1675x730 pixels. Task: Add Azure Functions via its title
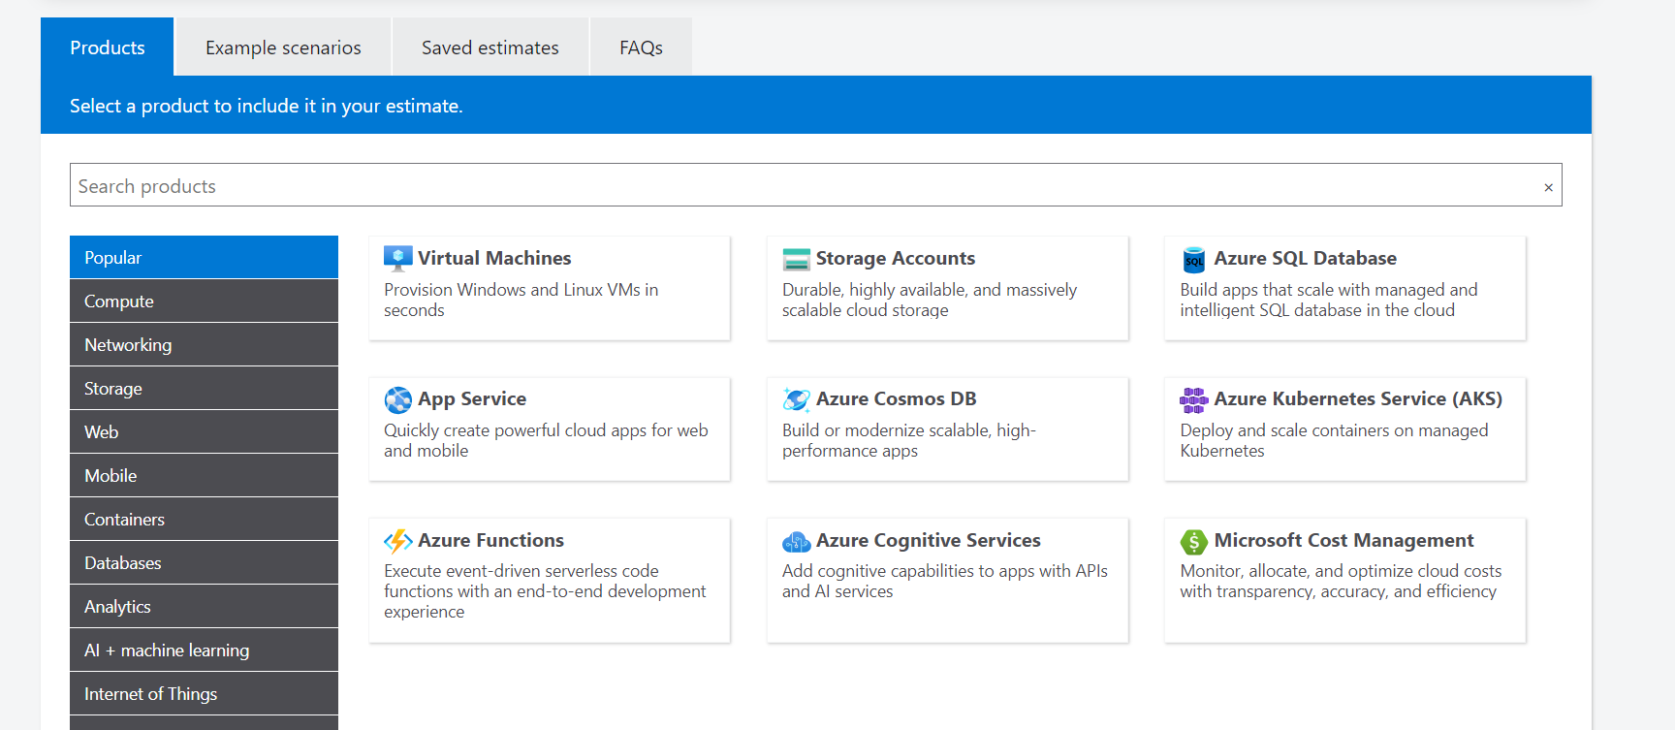490,540
